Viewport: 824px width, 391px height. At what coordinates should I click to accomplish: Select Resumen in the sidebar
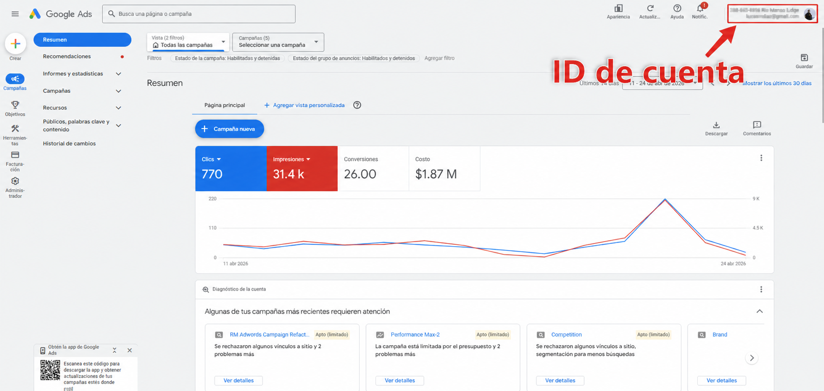pos(82,40)
